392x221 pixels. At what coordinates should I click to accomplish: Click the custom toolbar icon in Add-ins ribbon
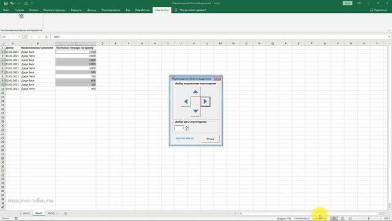(21, 17)
